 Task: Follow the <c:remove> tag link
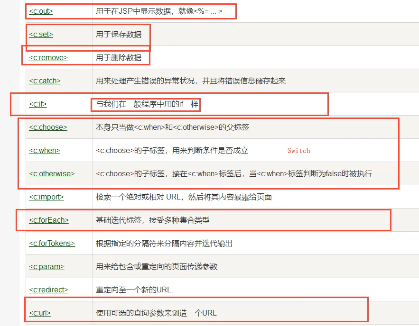[x=48, y=58]
